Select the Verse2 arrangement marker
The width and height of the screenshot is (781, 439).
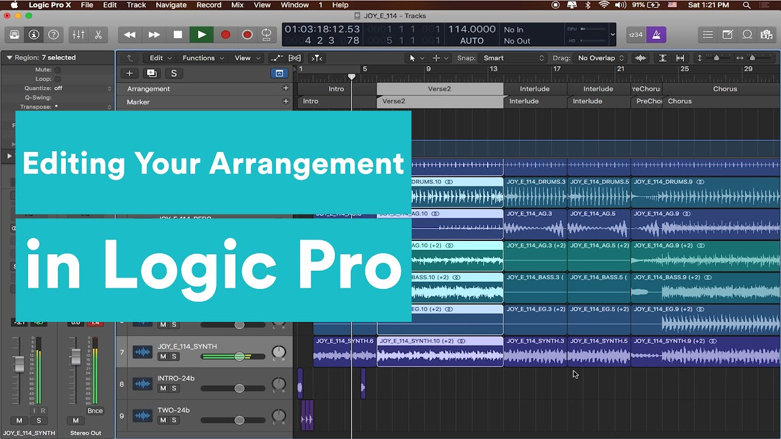point(440,88)
